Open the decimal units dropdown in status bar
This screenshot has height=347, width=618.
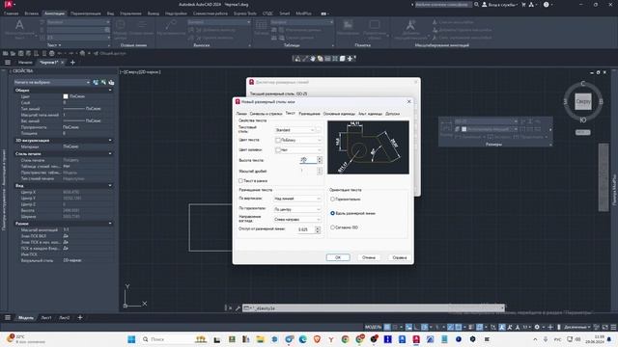[576, 327]
